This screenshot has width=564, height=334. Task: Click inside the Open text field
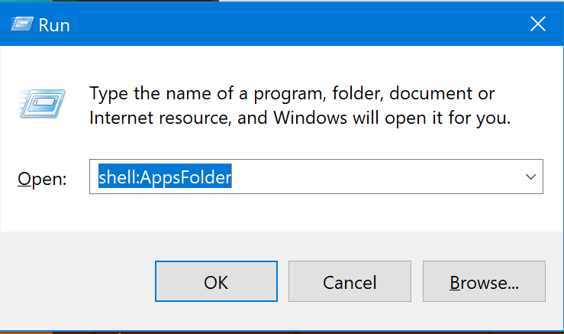[x=316, y=177]
